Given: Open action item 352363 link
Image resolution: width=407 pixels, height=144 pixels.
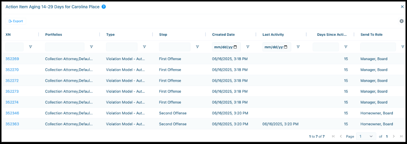Looking at the screenshot, I should (x=12, y=124).
